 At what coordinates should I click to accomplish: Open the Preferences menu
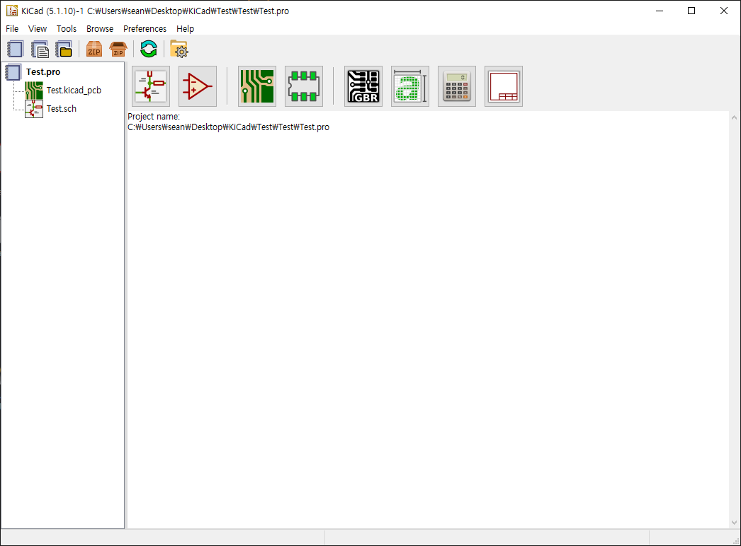[145, 29]
